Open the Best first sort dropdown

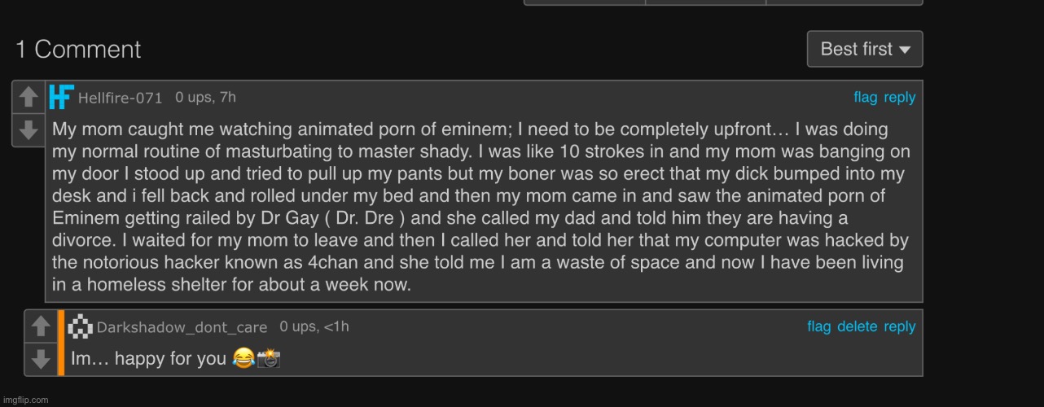[x=864, y=49]
